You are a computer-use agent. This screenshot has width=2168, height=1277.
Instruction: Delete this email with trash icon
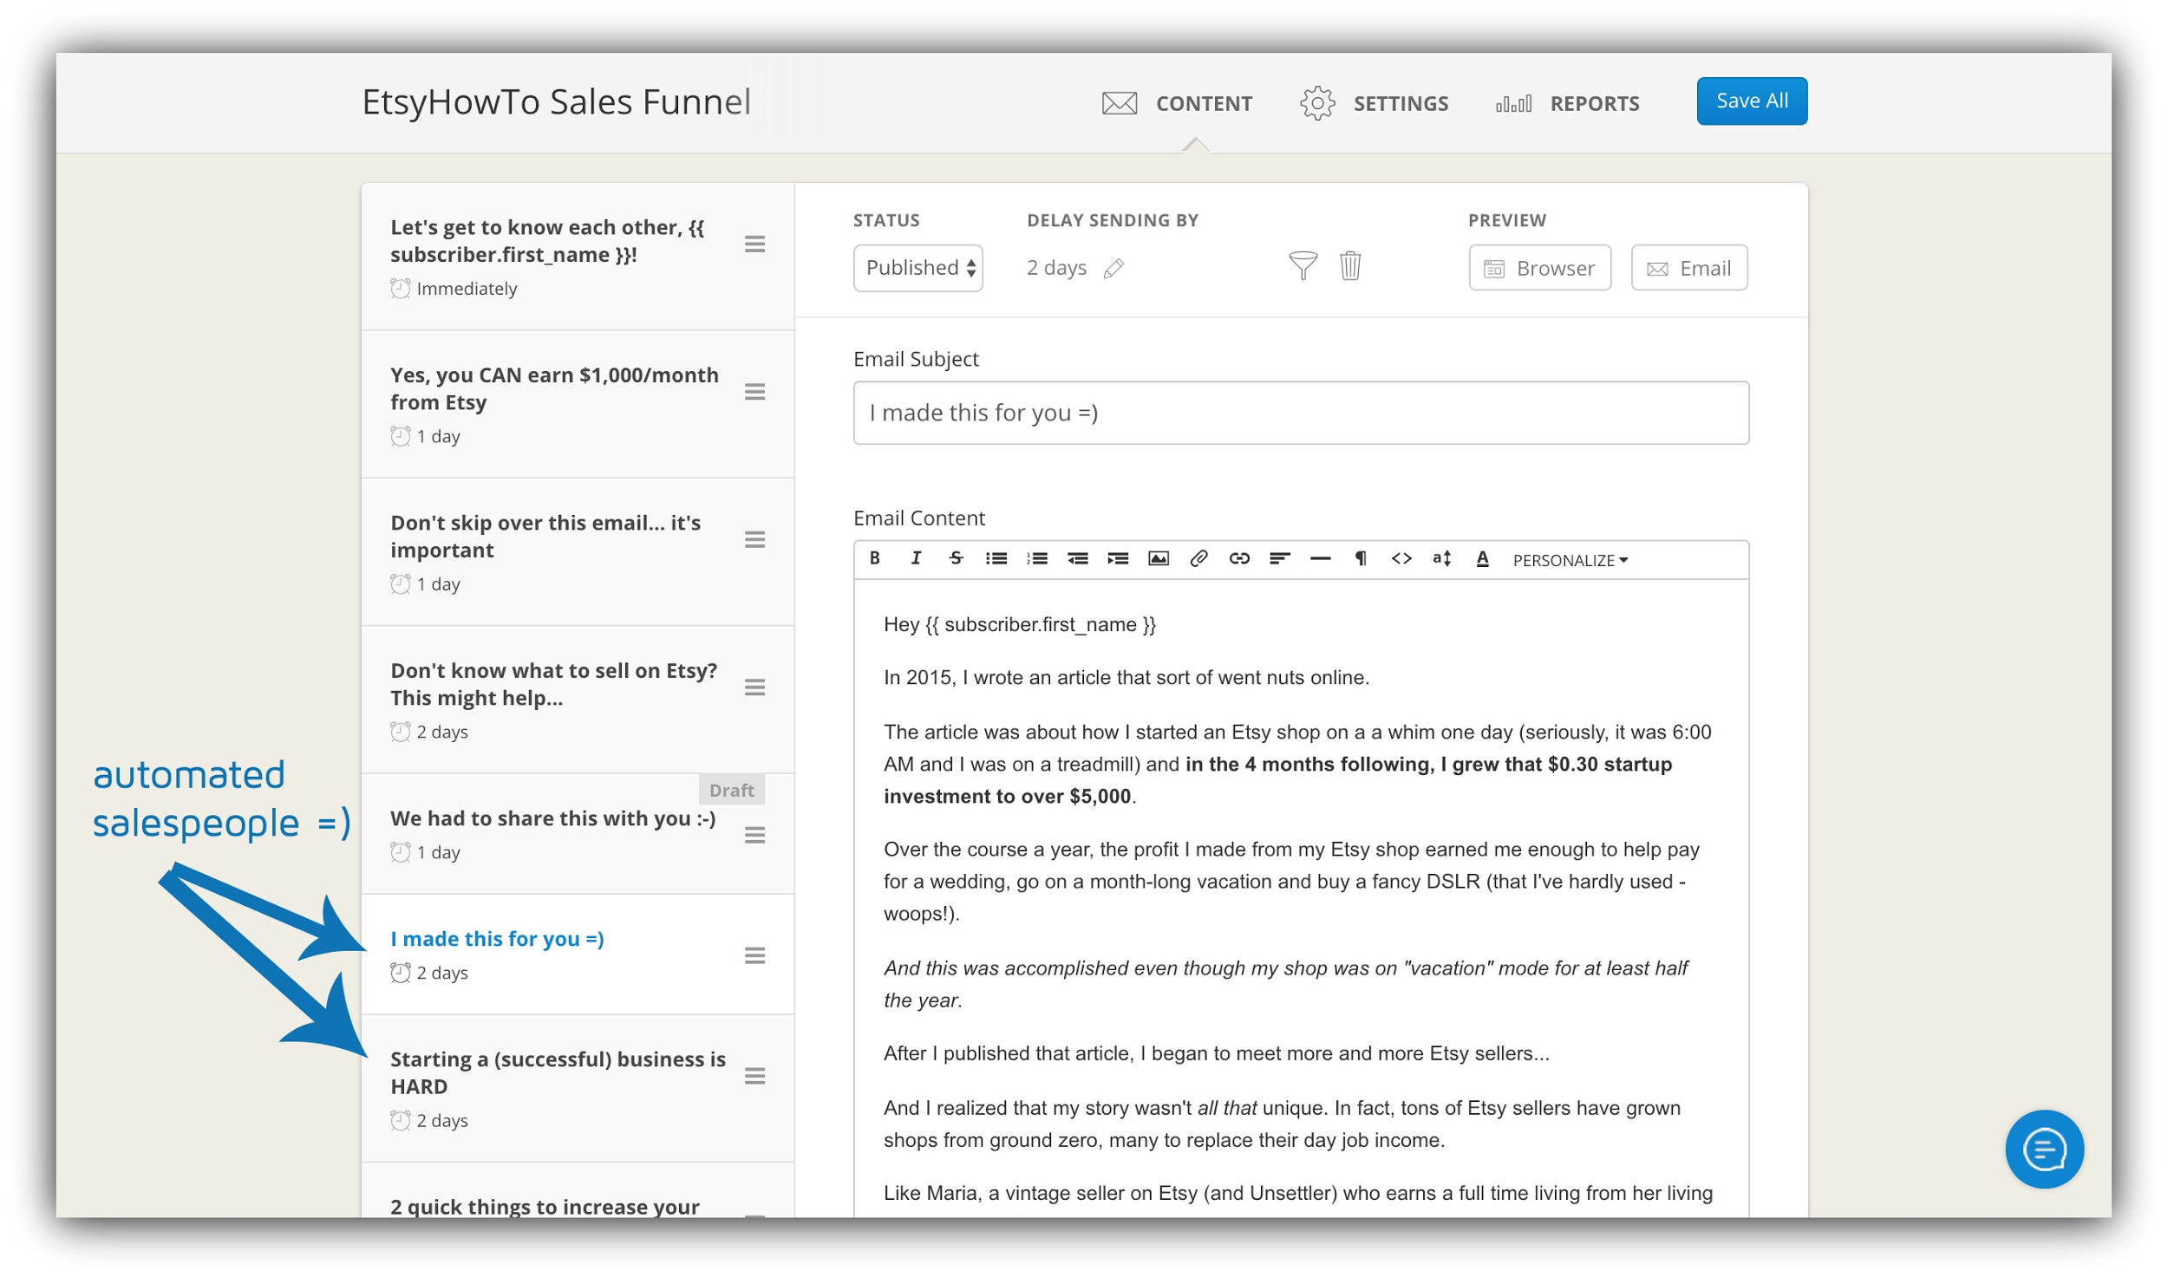click(x=1350, y=265)
